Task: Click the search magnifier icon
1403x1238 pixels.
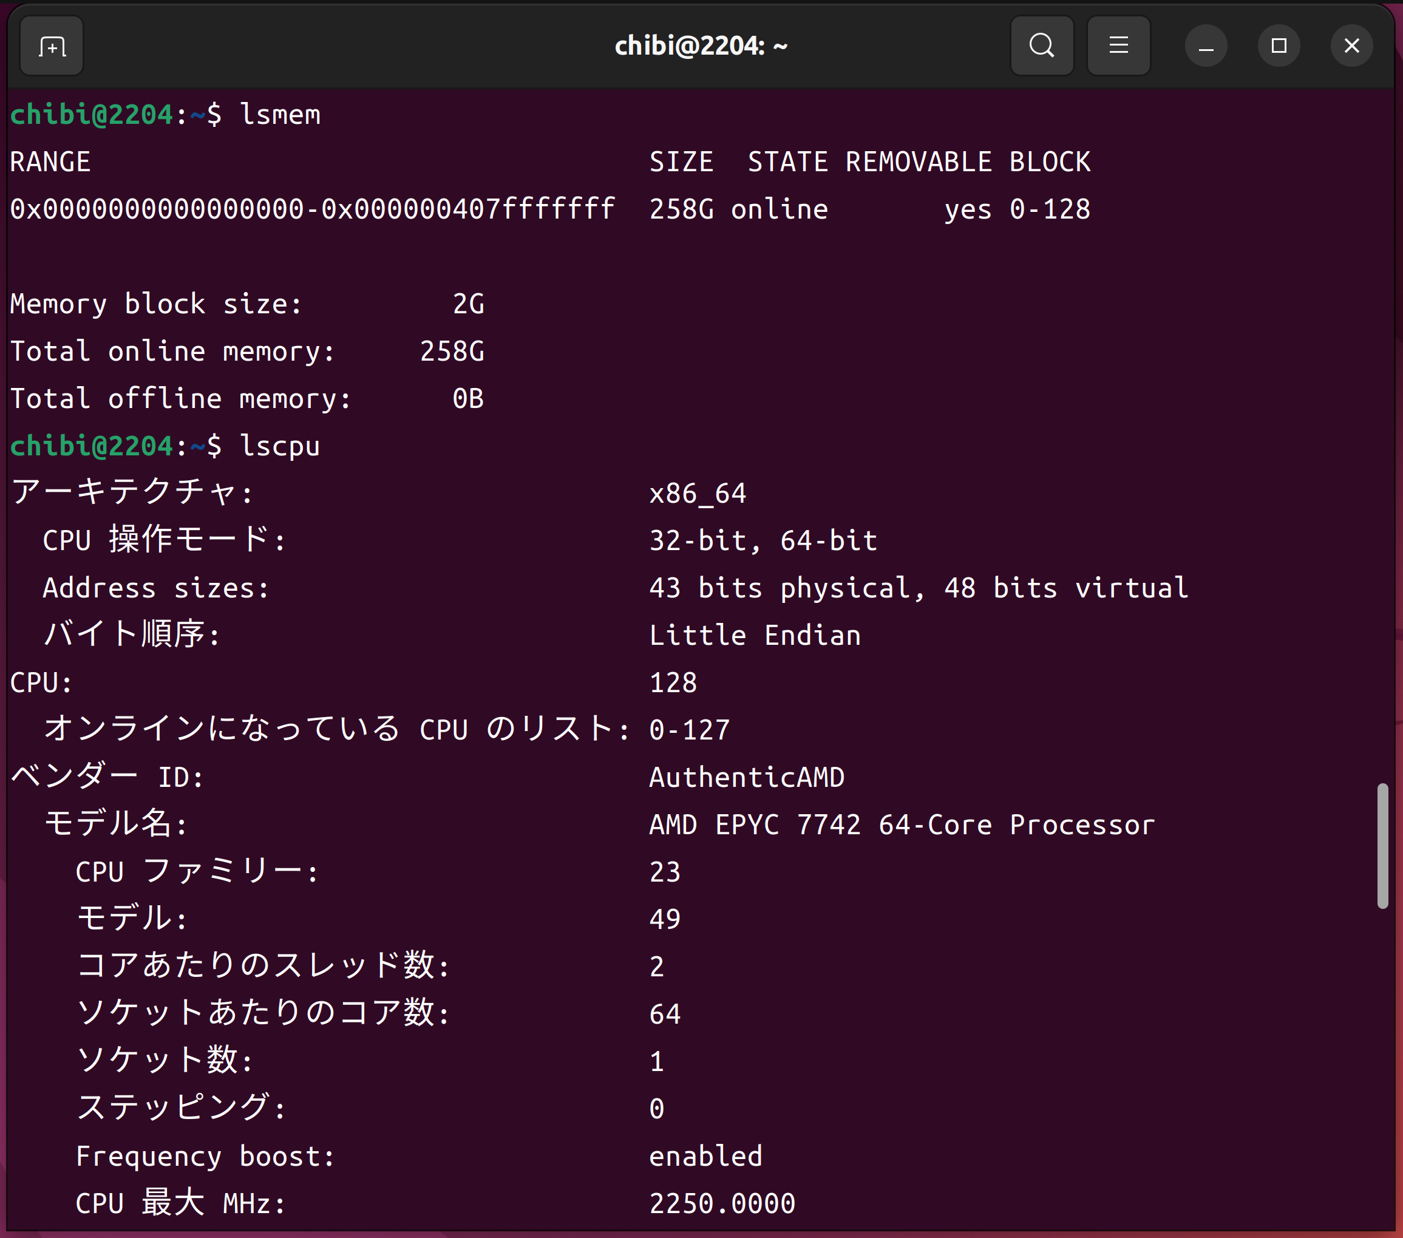Action: pos(1041,46)
